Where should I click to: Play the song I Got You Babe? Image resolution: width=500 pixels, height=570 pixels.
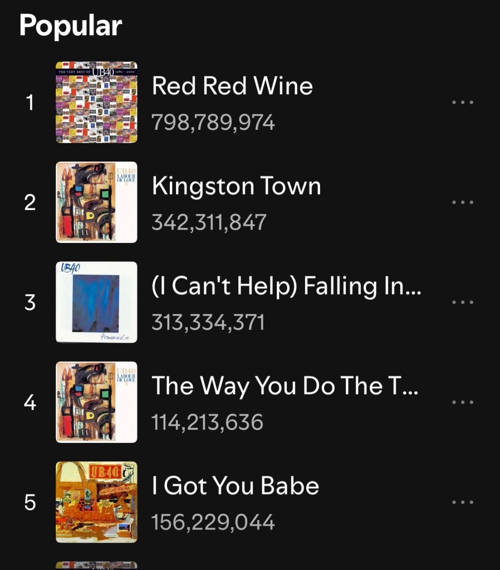235,486
